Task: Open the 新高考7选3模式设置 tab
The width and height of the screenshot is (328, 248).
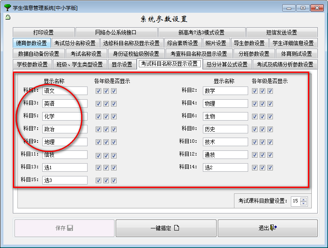Action: tap(201, 32)
